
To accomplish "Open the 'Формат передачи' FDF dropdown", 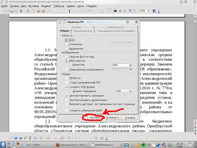I will 124,91.
